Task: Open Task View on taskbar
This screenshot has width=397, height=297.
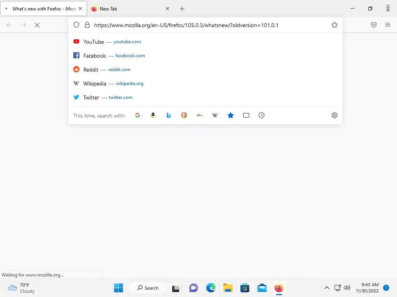Action: tap(176, 288)
